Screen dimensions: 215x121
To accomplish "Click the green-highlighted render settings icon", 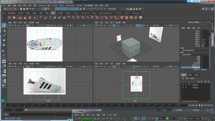I will [140, 9].
